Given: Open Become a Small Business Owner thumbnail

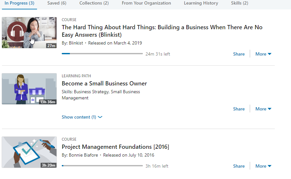Looking at the screenshot, I should [x=29, y=89].
